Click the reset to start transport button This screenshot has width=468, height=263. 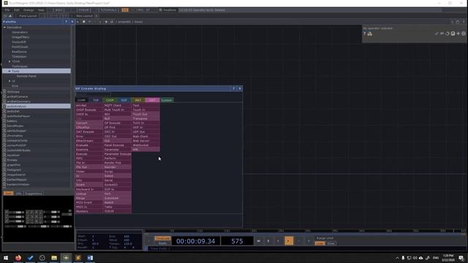pyautogui.click(x=258, y=241)
